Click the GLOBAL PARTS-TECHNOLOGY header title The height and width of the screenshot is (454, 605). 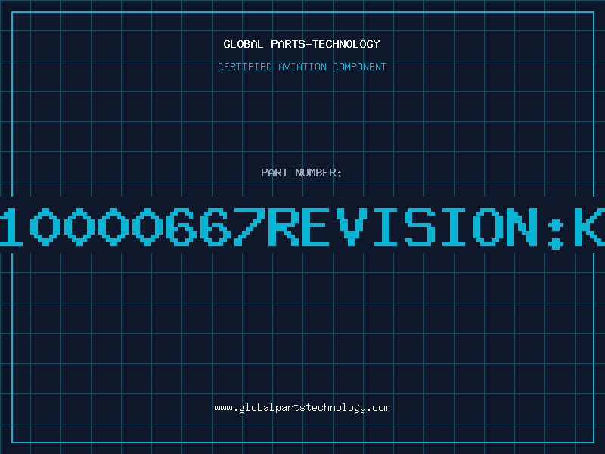tap(302, 44)
